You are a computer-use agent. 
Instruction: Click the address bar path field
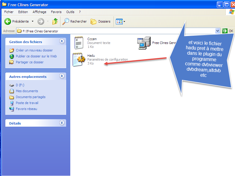[x=116, y=31]
